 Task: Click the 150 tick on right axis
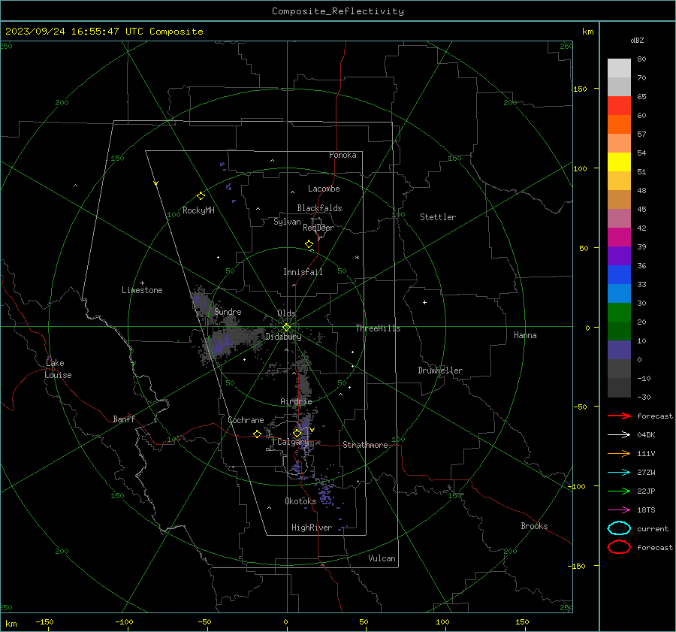pos(581,89)
